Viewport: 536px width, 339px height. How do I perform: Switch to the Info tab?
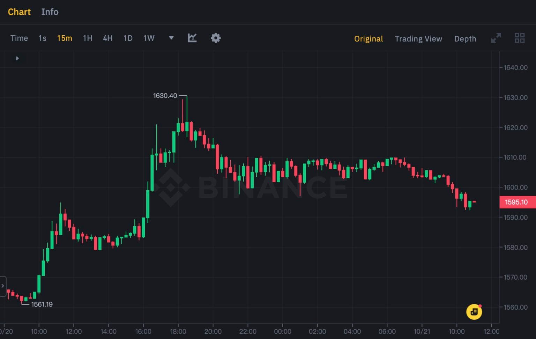tap(50, 12)
